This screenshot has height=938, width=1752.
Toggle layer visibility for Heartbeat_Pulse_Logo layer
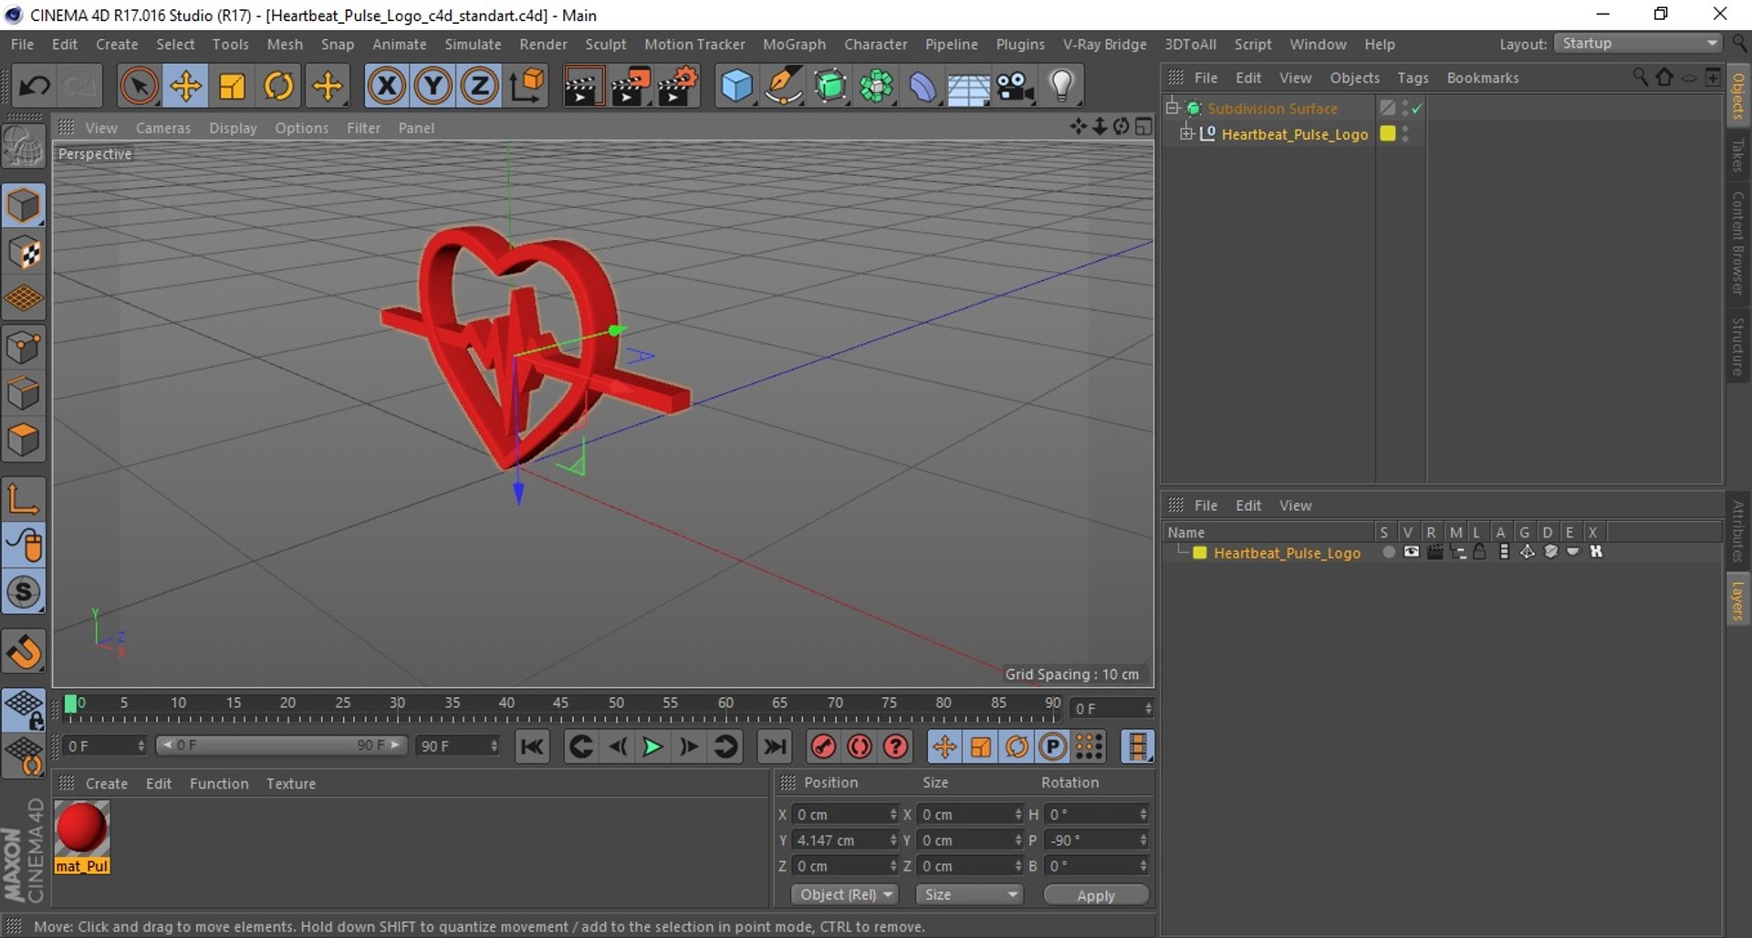1412,552
